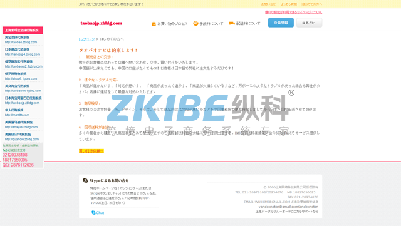Click QQ: 2876172636 in the sidebar

click(x=18, y=165)
